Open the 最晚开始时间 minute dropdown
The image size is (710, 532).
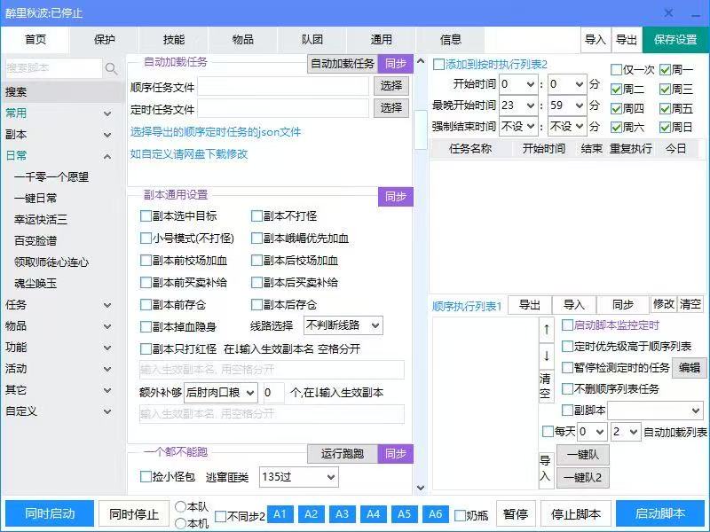tap(567, 106)
